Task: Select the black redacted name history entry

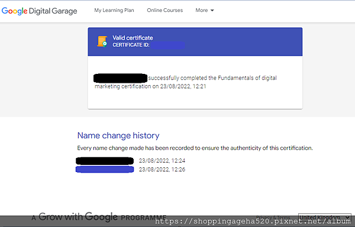Action: (x=105, y=161)
